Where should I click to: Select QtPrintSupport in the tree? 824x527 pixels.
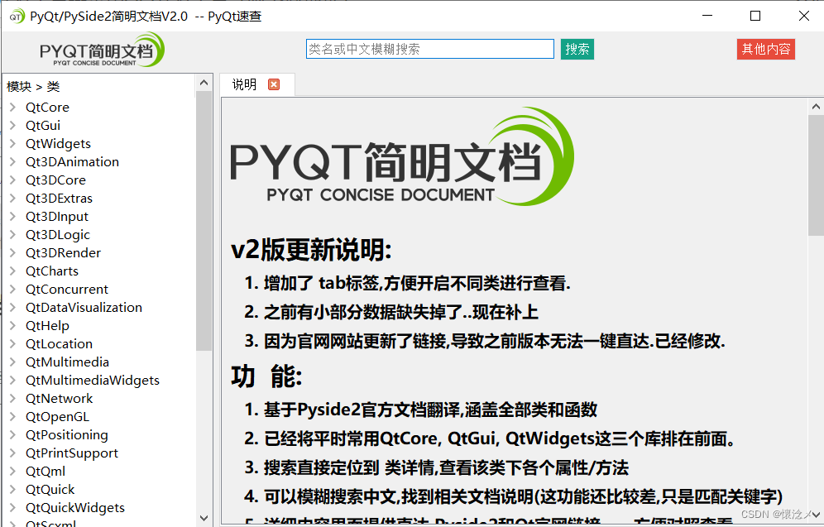(x=71, y=453)
